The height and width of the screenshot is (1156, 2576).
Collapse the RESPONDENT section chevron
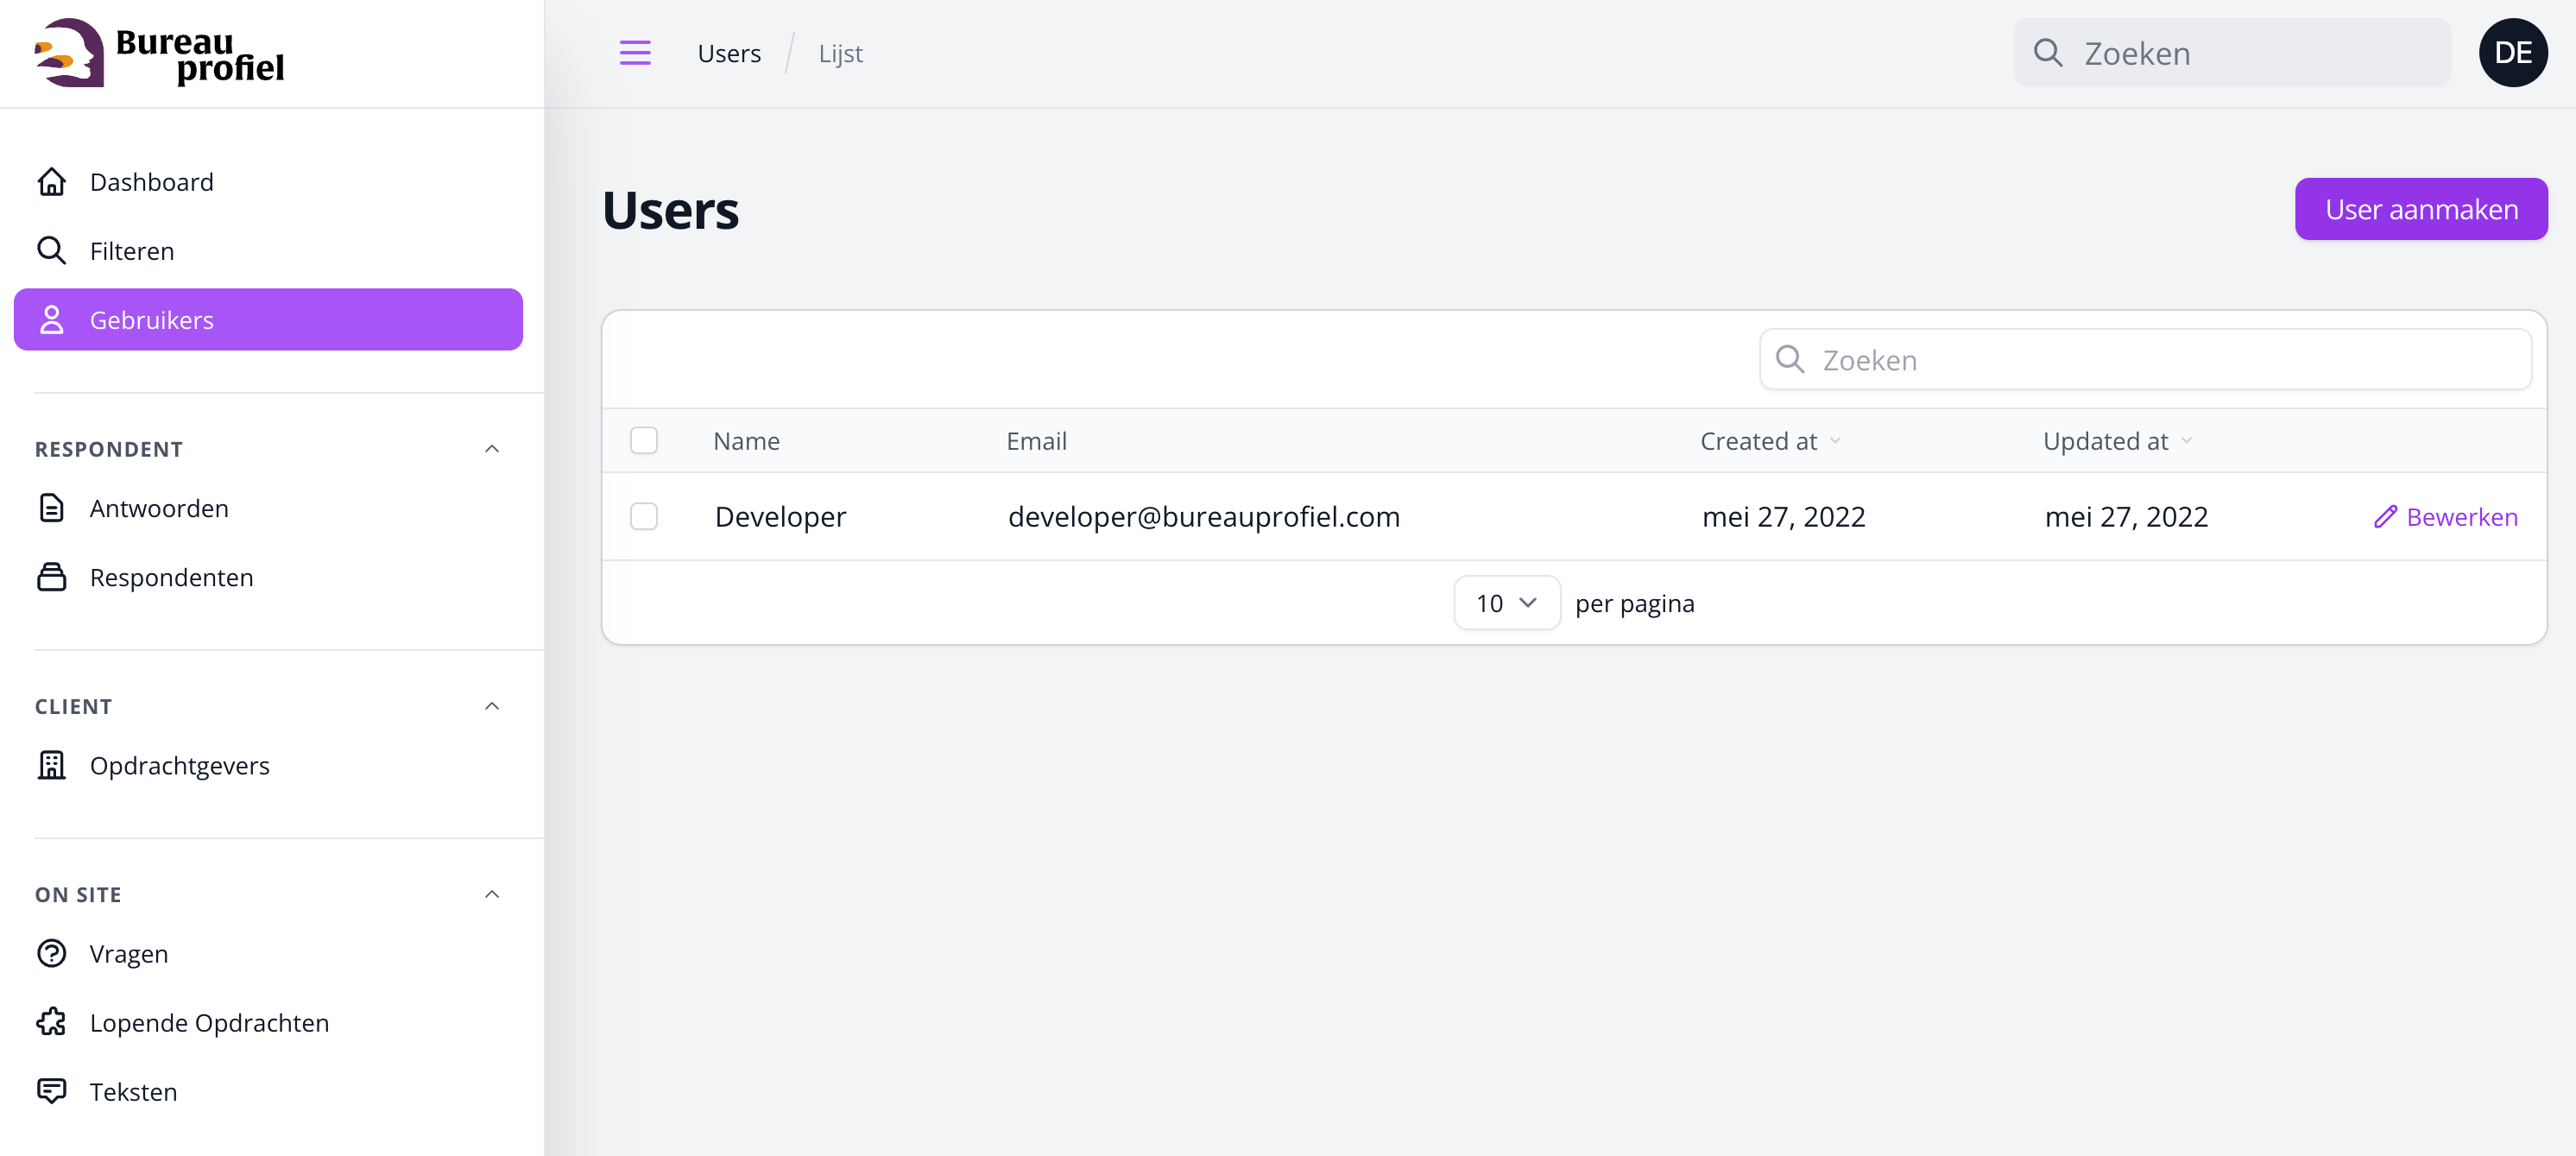[x=492, y=449]
